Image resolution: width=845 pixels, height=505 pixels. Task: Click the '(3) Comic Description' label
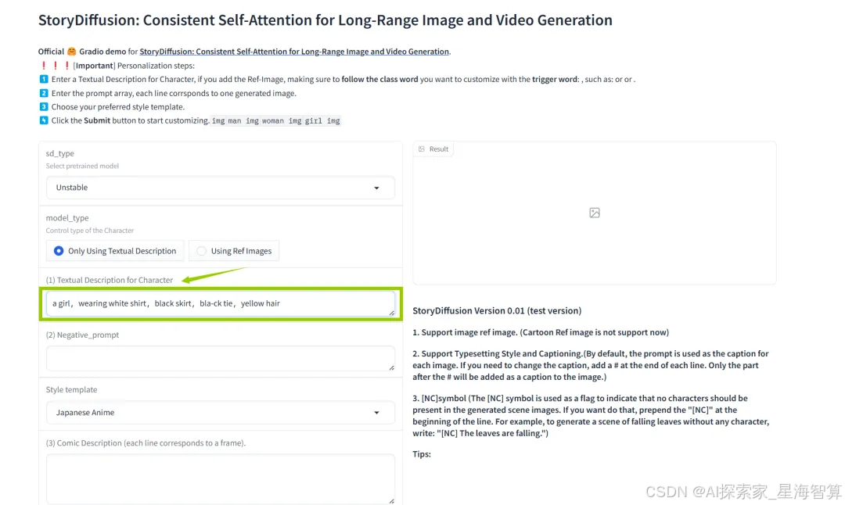click(146, 443)
